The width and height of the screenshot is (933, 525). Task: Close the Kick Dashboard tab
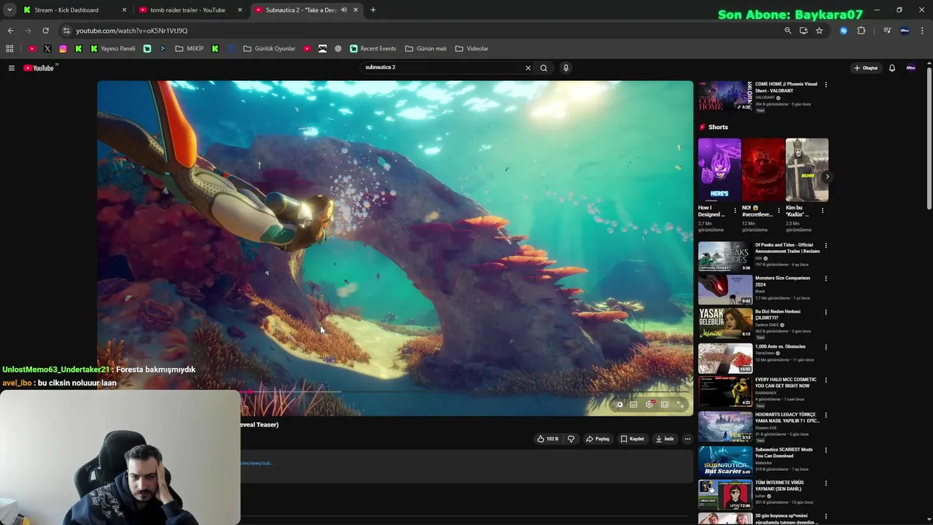click(124, 10)
